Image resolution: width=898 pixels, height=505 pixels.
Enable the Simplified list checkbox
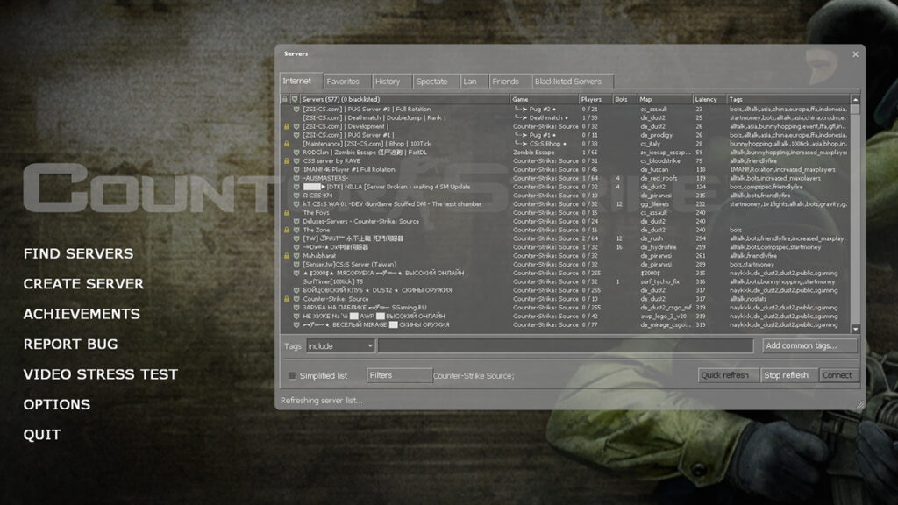pyautogui.click(x=292, y=374)
